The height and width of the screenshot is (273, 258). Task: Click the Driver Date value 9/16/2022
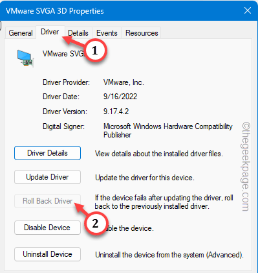tap(120, 97)
